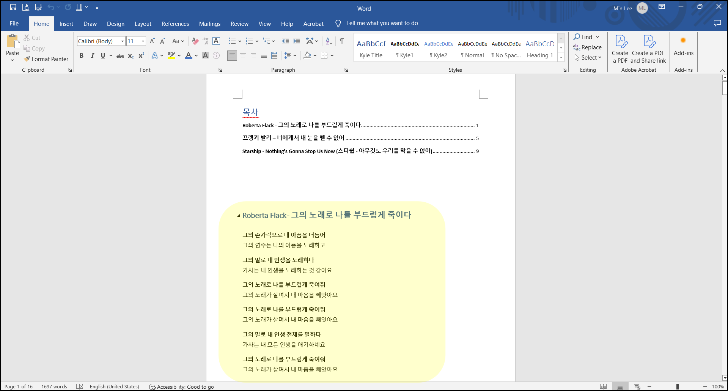Open Ribbon Display Options icon
The height and width of the screenshot is (391, 728).
point(662,7)
